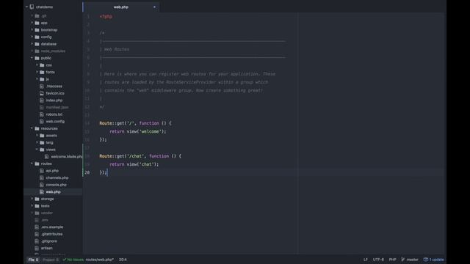Collapse the chatdemo root folder arrow
This screenshot has width=470, height=264.
tap(26, 7)
